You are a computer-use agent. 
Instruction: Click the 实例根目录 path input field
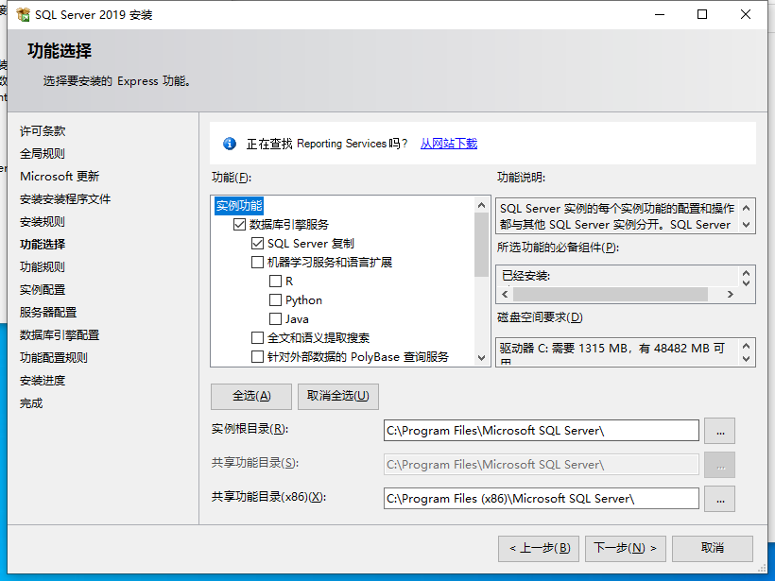(x=542, y=430)
